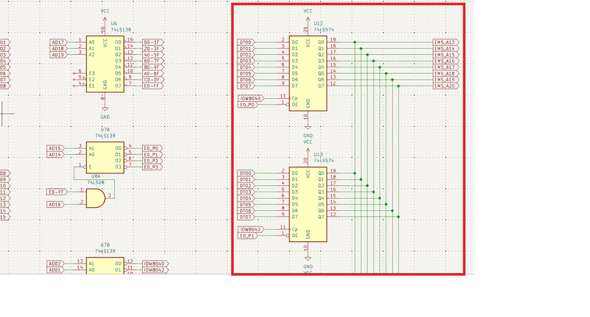This screenshot has width=590, height=317.
Task: Select the AD15 input label
Action: tap(55, 148)
